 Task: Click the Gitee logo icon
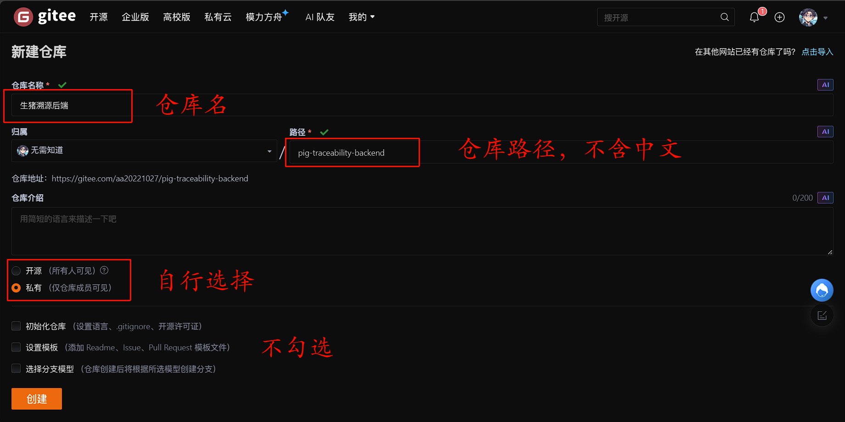(23, 17)
